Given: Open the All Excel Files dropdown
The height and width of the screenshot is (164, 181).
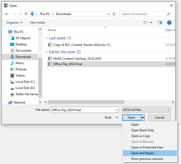Looking at the screenshot, I should pyautogui.click(x=146, y=110).
